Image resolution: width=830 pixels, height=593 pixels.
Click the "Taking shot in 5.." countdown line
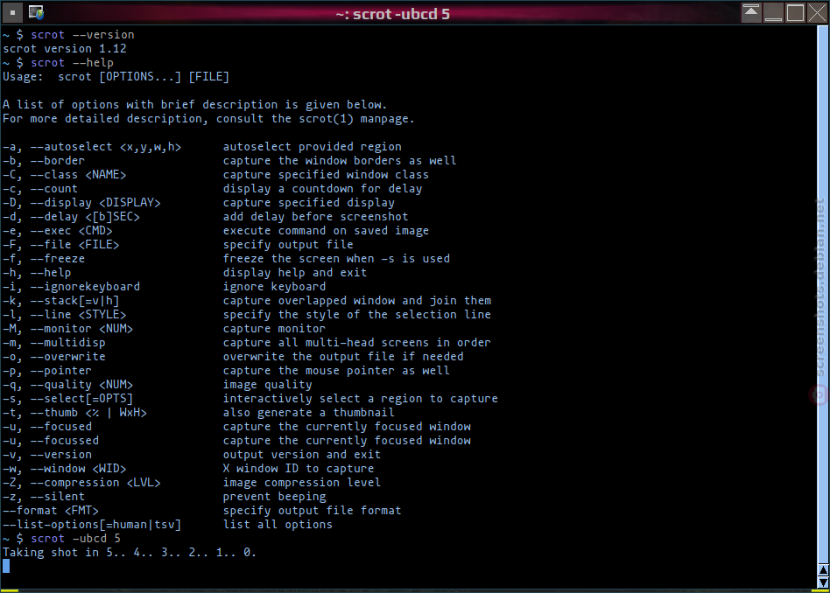(x=130, y=553)
